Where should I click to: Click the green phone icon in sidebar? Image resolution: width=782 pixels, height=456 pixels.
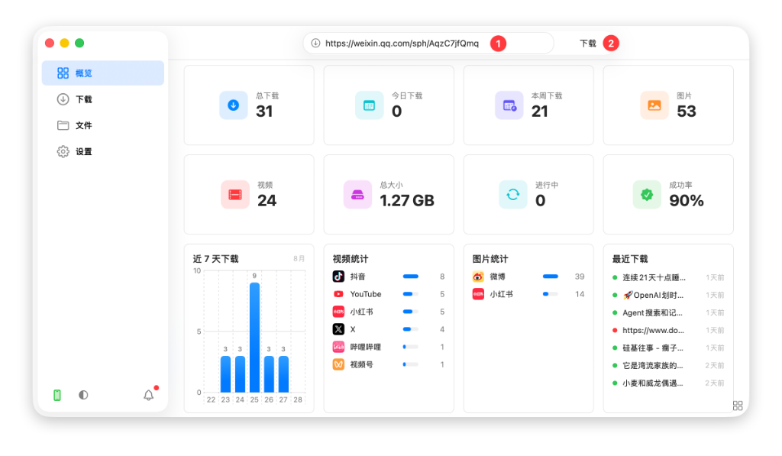57,395
